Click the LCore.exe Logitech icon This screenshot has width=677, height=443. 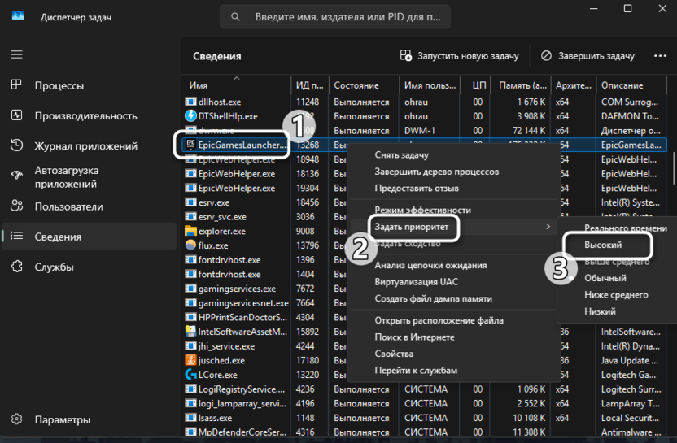pos(190,375)
